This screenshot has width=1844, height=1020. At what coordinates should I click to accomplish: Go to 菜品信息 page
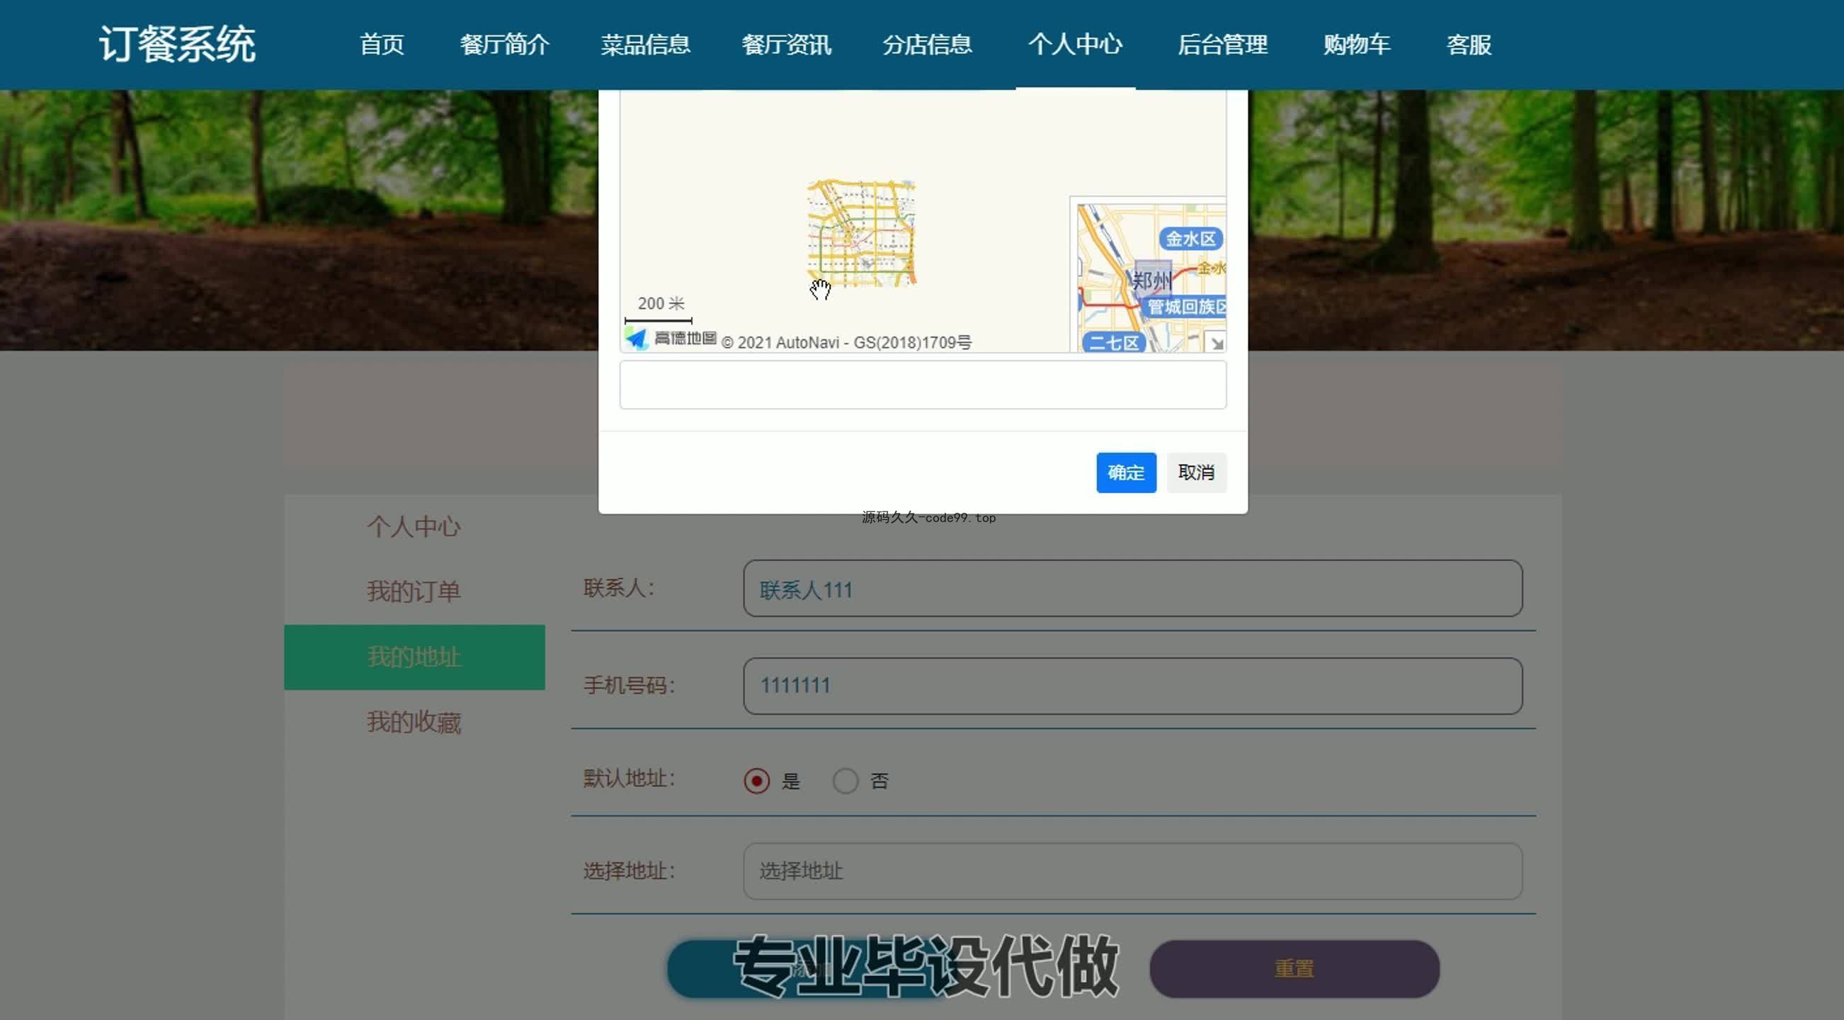coord(645,45)
